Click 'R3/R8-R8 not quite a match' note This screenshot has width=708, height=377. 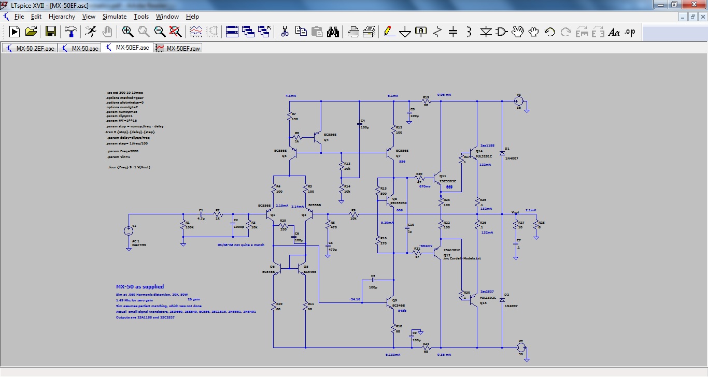point(241,244)
